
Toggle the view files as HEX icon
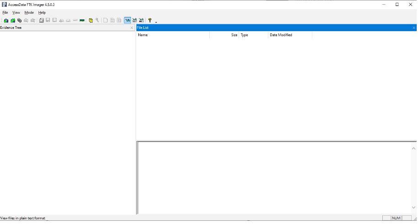pos(141,20)
